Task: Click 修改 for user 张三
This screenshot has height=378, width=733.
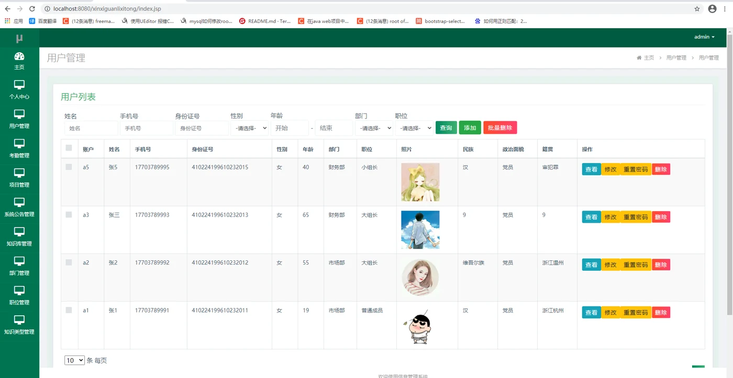Action: pos(610,217)
